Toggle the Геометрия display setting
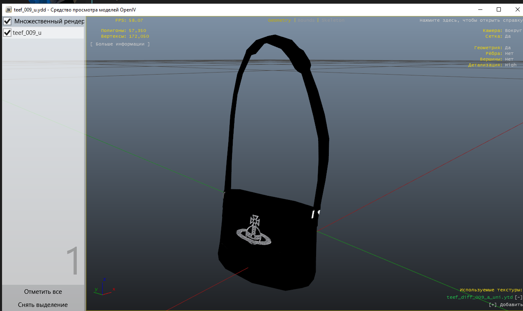Screen dimensions: 523x311 coord(508,48)
